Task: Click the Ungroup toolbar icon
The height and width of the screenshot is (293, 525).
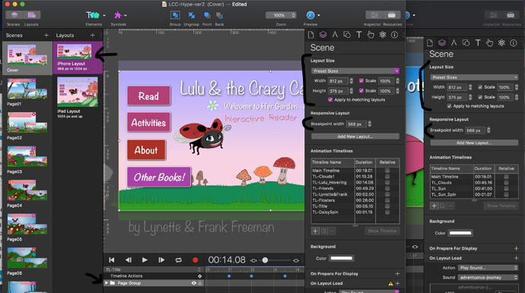Action: coord(192,15)
